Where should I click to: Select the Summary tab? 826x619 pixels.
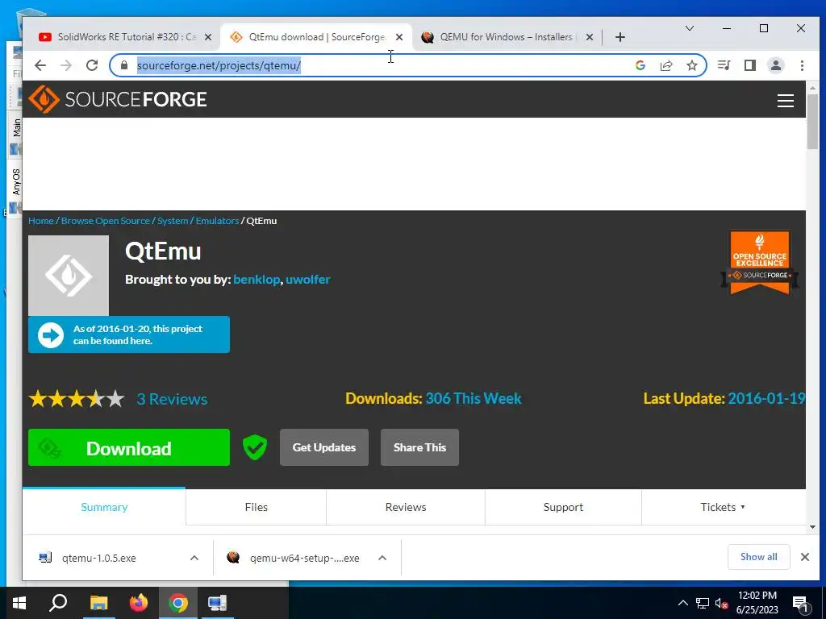click(104, 507)
